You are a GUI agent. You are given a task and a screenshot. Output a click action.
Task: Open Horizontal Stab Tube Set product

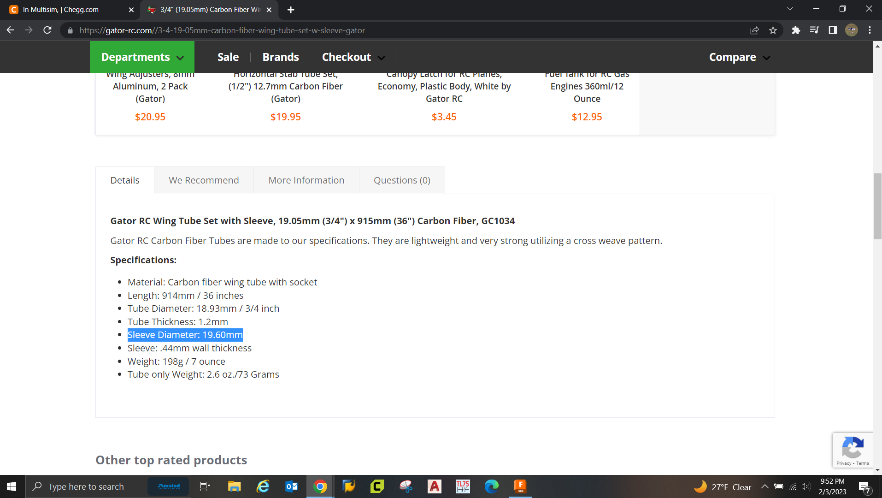[x=286, y=86]
